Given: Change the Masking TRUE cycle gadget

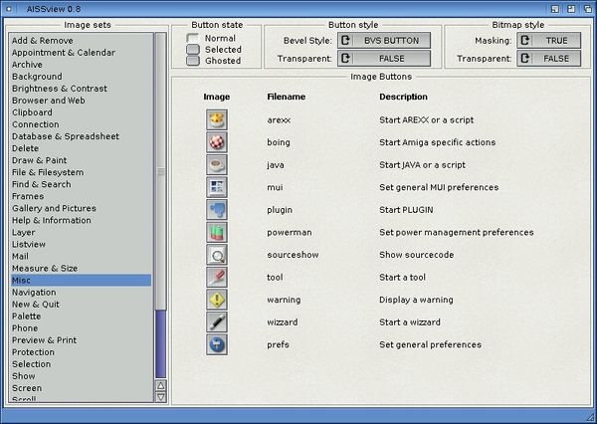Looking at the screenshot, I should click(550, 40).
